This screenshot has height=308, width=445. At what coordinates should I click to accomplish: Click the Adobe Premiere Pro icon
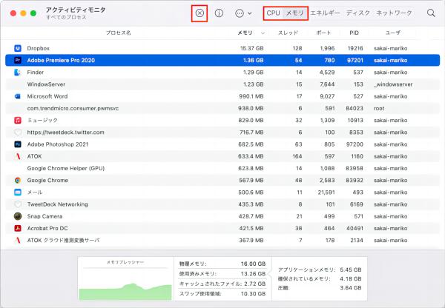(18, 61)
